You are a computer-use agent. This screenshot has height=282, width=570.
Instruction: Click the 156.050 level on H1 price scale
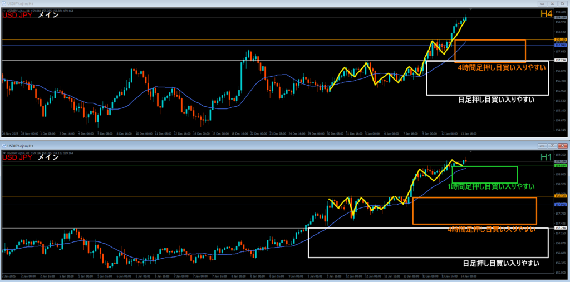pos(560,272)
